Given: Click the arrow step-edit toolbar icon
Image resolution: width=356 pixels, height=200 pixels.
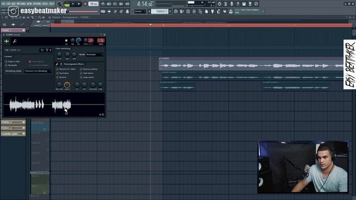Looking at the screenshot, I should point(109,11).
